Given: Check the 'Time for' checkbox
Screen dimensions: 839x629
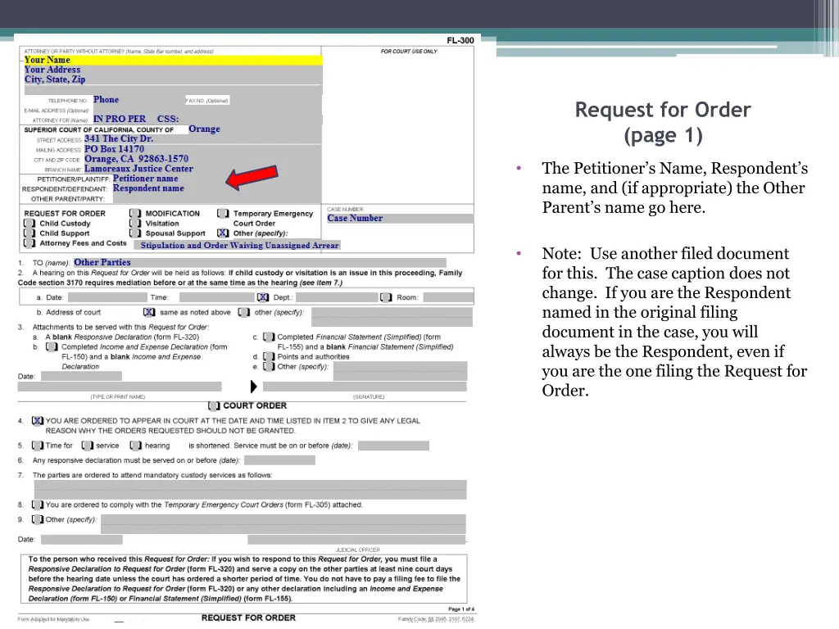Looking at the screenshot, I should pyautogui.click(x=38, y=446).
